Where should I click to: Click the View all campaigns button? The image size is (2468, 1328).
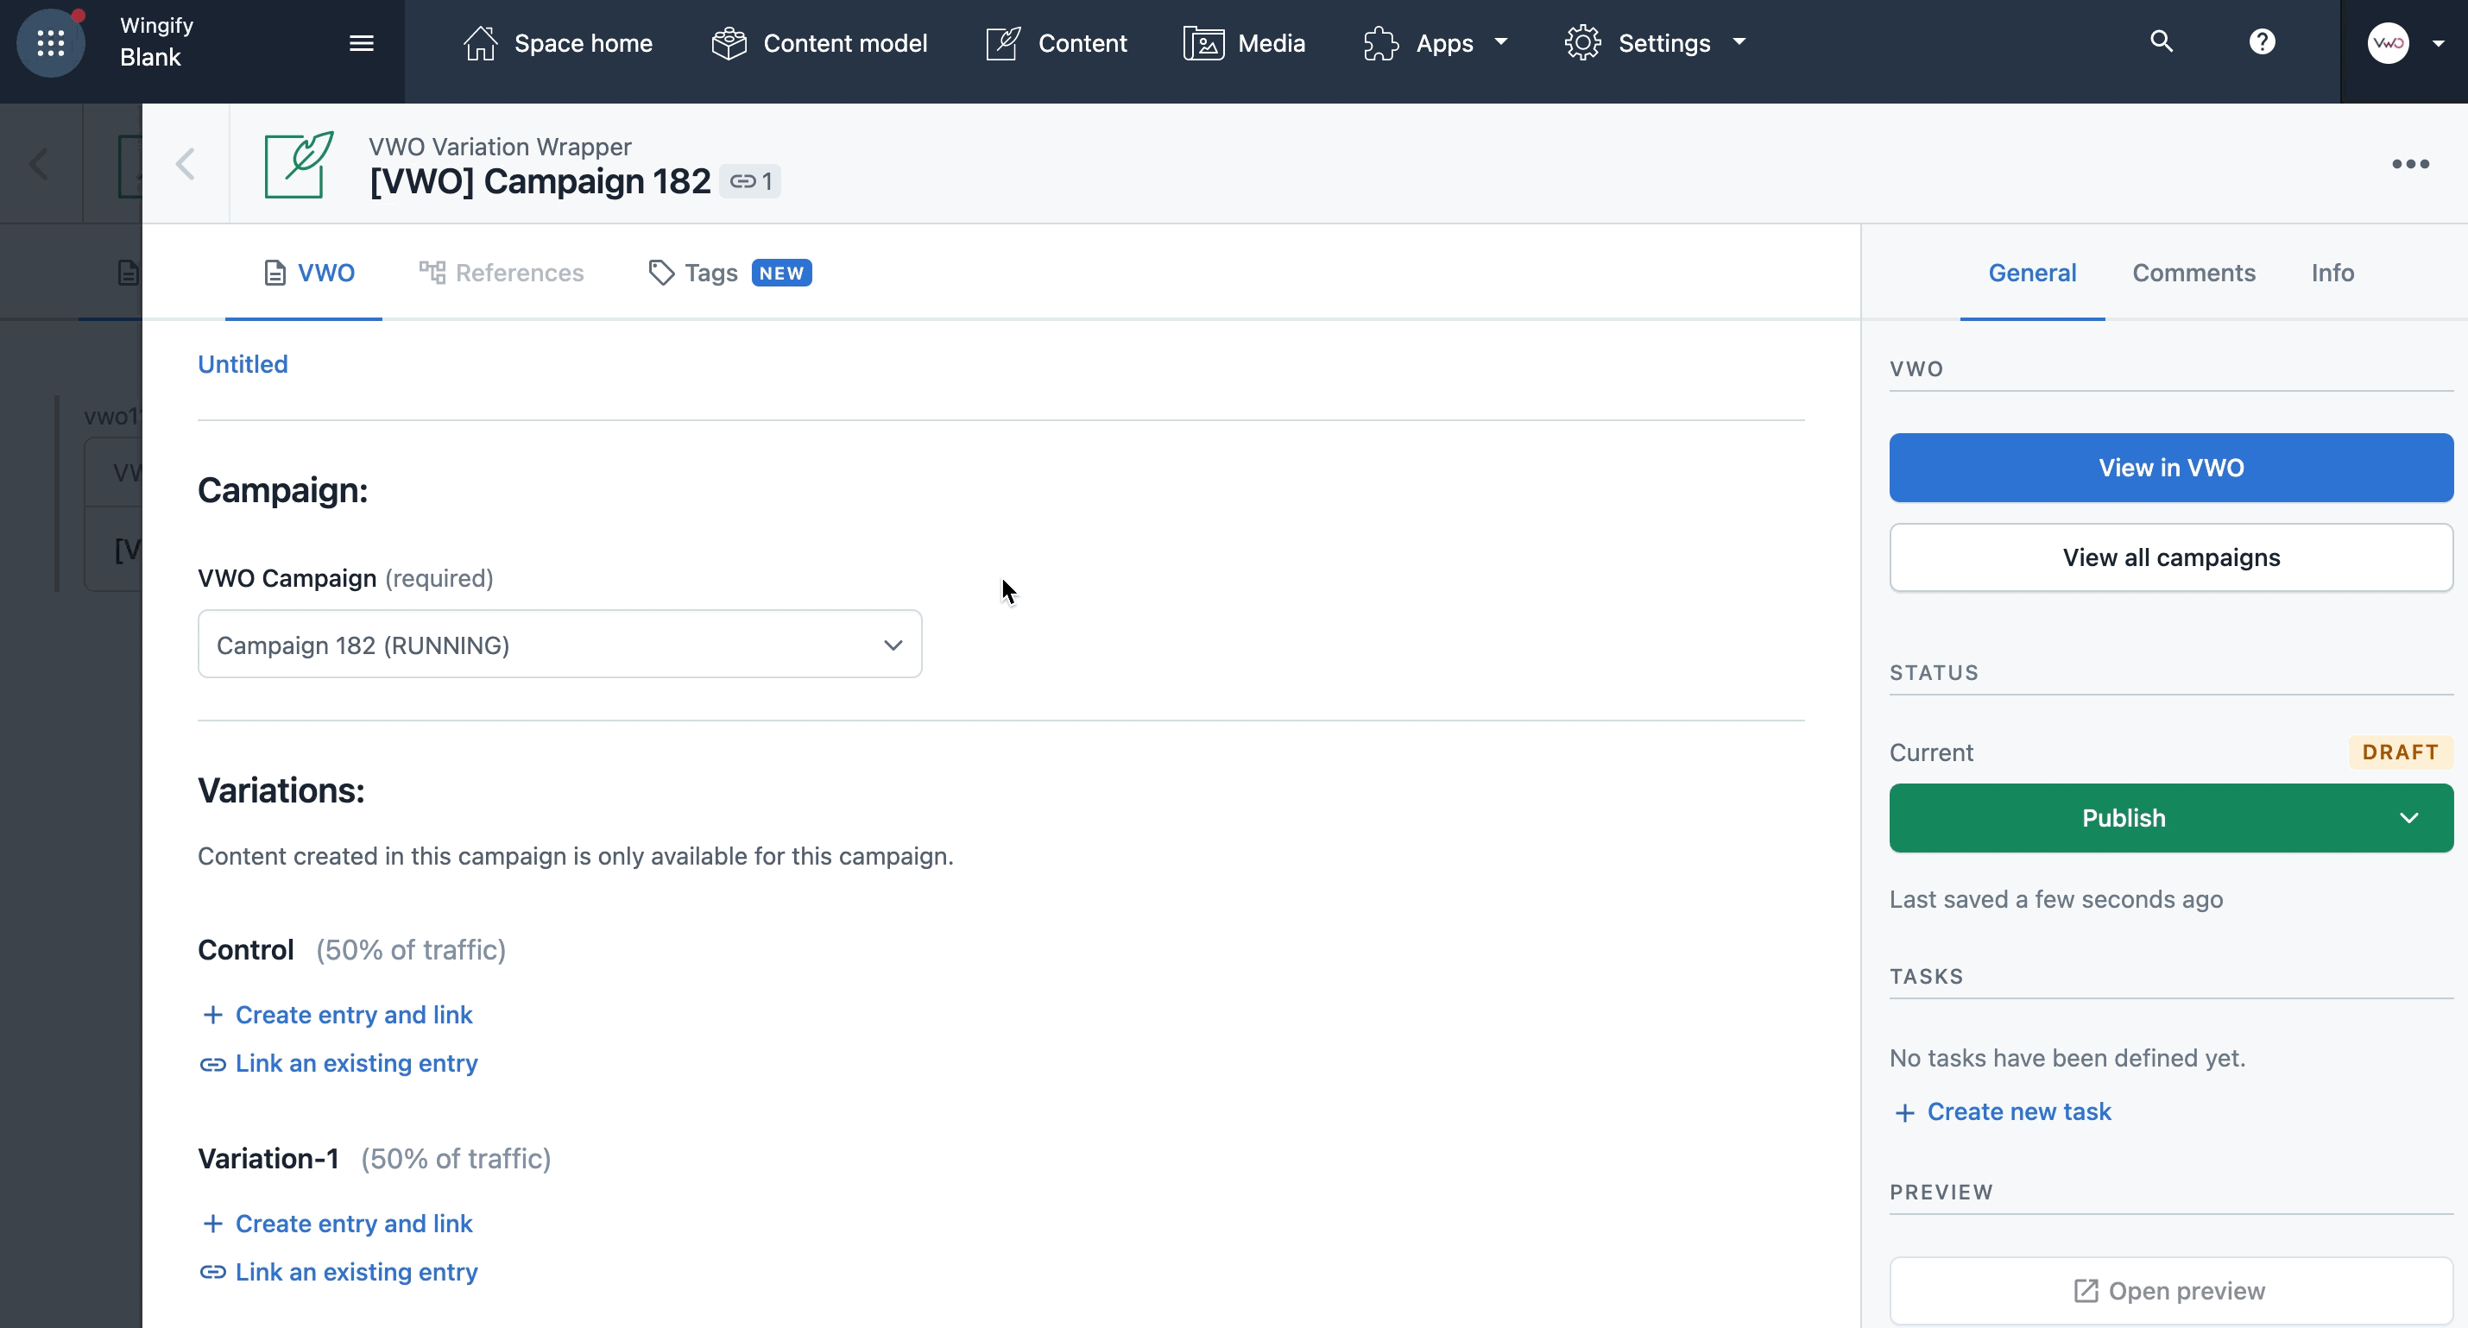(2171, 557)
